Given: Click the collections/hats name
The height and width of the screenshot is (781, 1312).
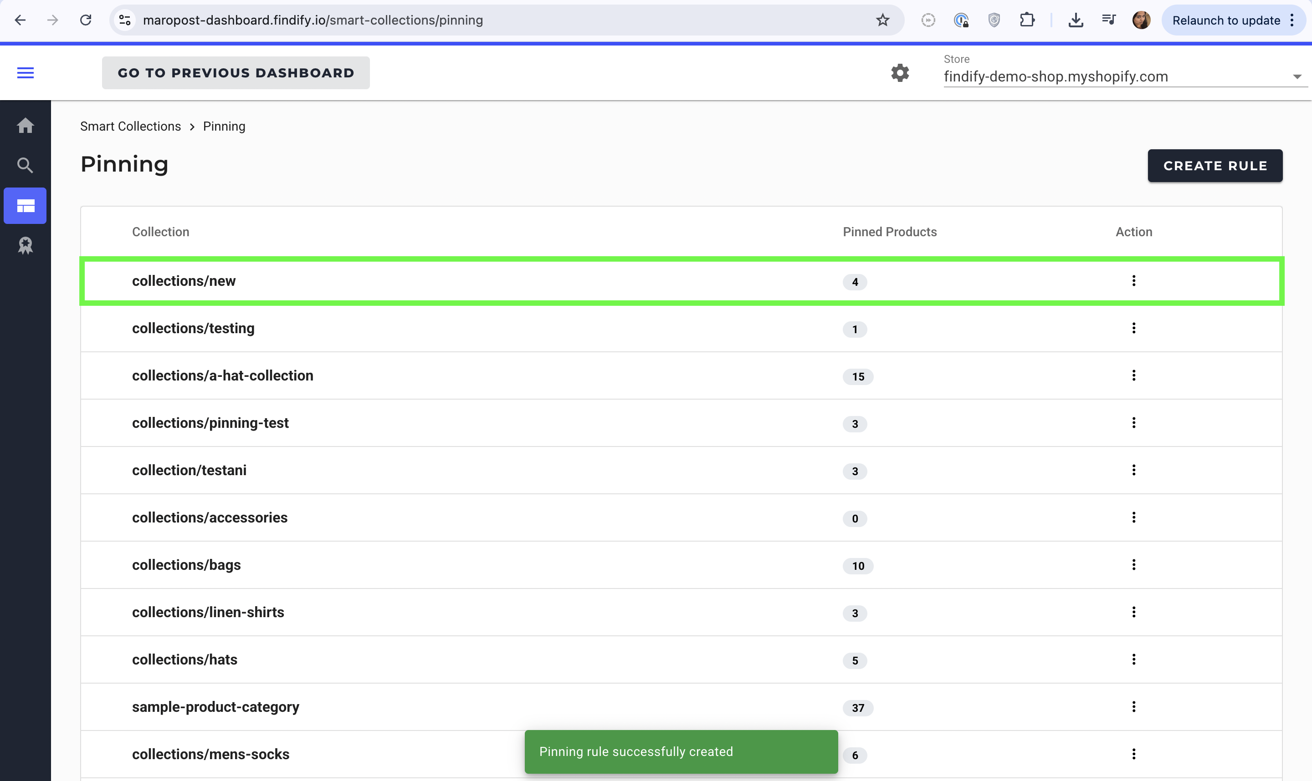Looking at the screenshot, I should [x=185, y=659].
